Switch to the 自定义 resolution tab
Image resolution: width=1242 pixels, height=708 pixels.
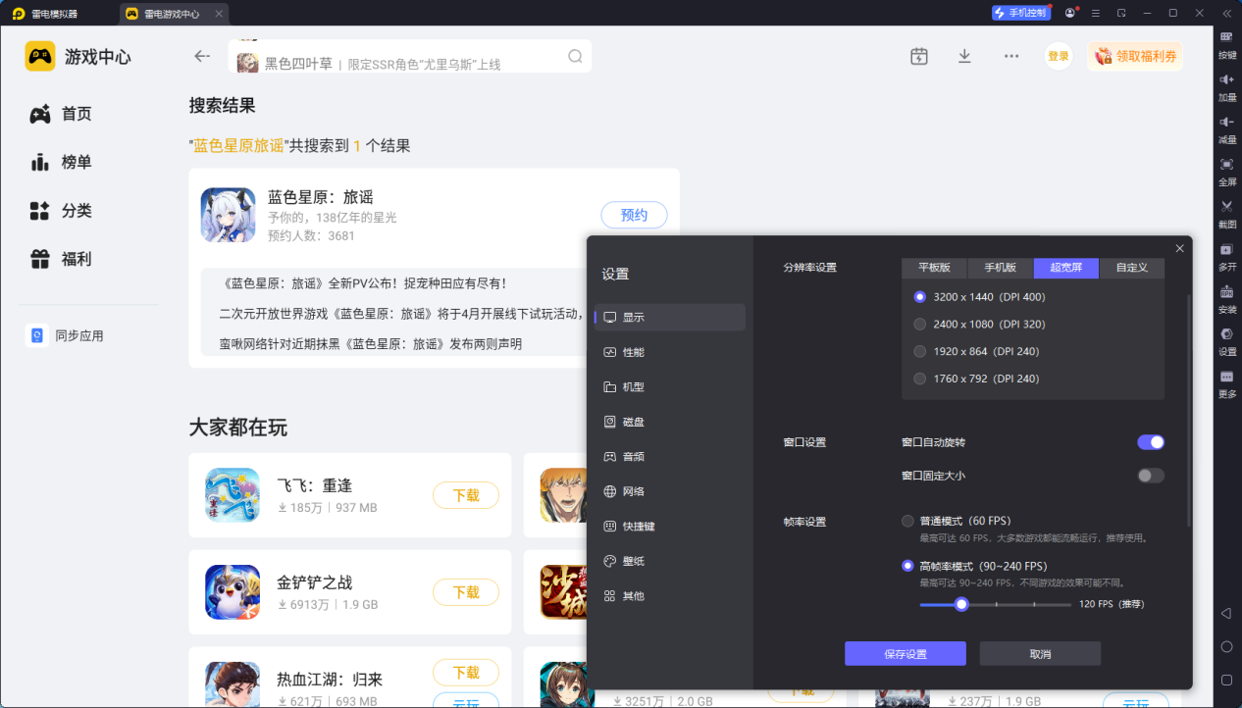1131,268
